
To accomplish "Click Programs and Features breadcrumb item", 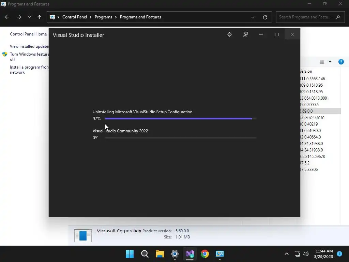I will [140, 17].
